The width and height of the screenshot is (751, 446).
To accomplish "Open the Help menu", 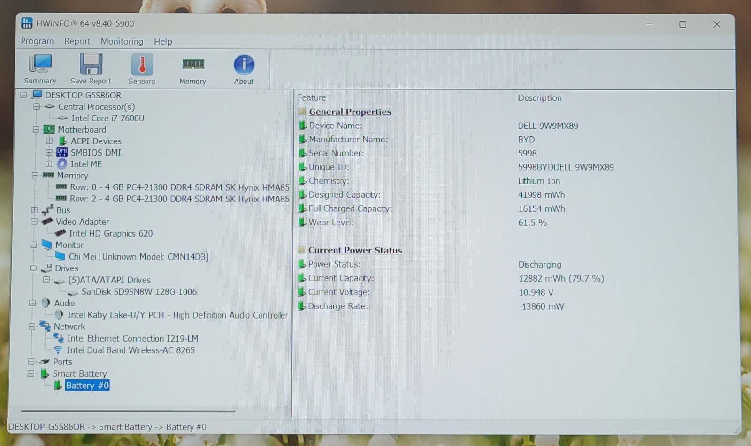I will point(163,41).
